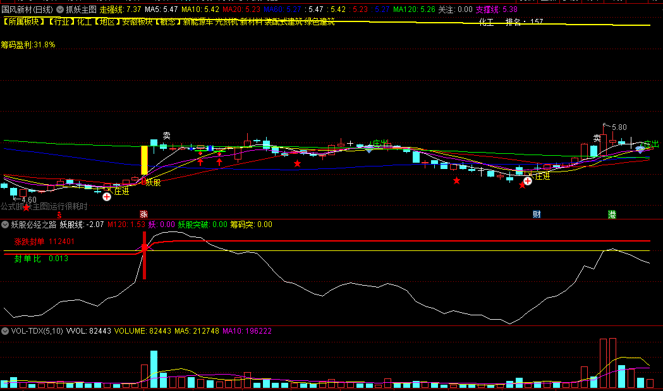This screenshot has height=391, width=663.
Task: Click the 化工 industry label at the top right
Action: [486, 22]
